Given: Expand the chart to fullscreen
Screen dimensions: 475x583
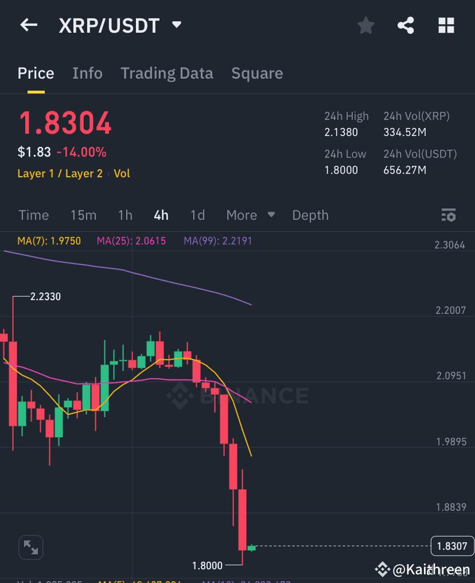Looking at the screenshot, I should click(x=31, y=547).
